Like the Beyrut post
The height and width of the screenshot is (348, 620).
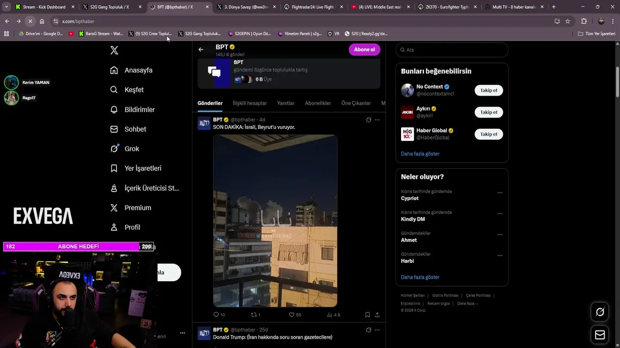click(x=294, y=315)
